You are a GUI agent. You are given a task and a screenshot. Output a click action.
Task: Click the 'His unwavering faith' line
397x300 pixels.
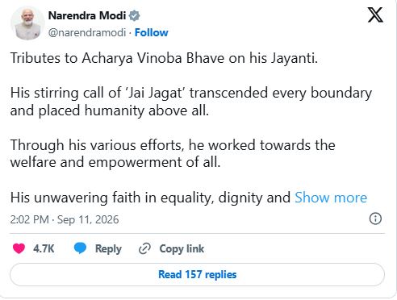(150, 198)
